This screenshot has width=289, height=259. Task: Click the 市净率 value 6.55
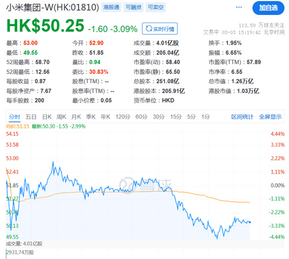(237, 72)
